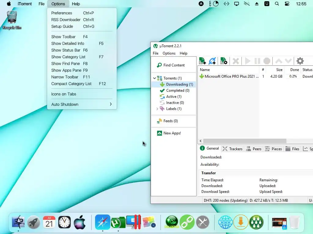Open New Apps! in the sidebar
Viewport: 313px width, 234px height.
(169, 133)
